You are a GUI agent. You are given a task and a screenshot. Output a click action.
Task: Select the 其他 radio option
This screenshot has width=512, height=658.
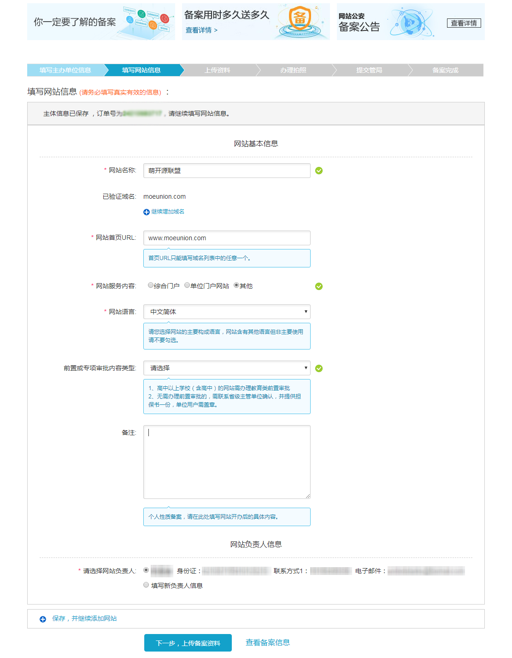tap(236, 285)
